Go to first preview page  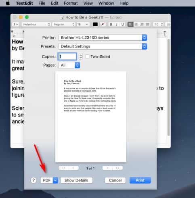[63, 168]
